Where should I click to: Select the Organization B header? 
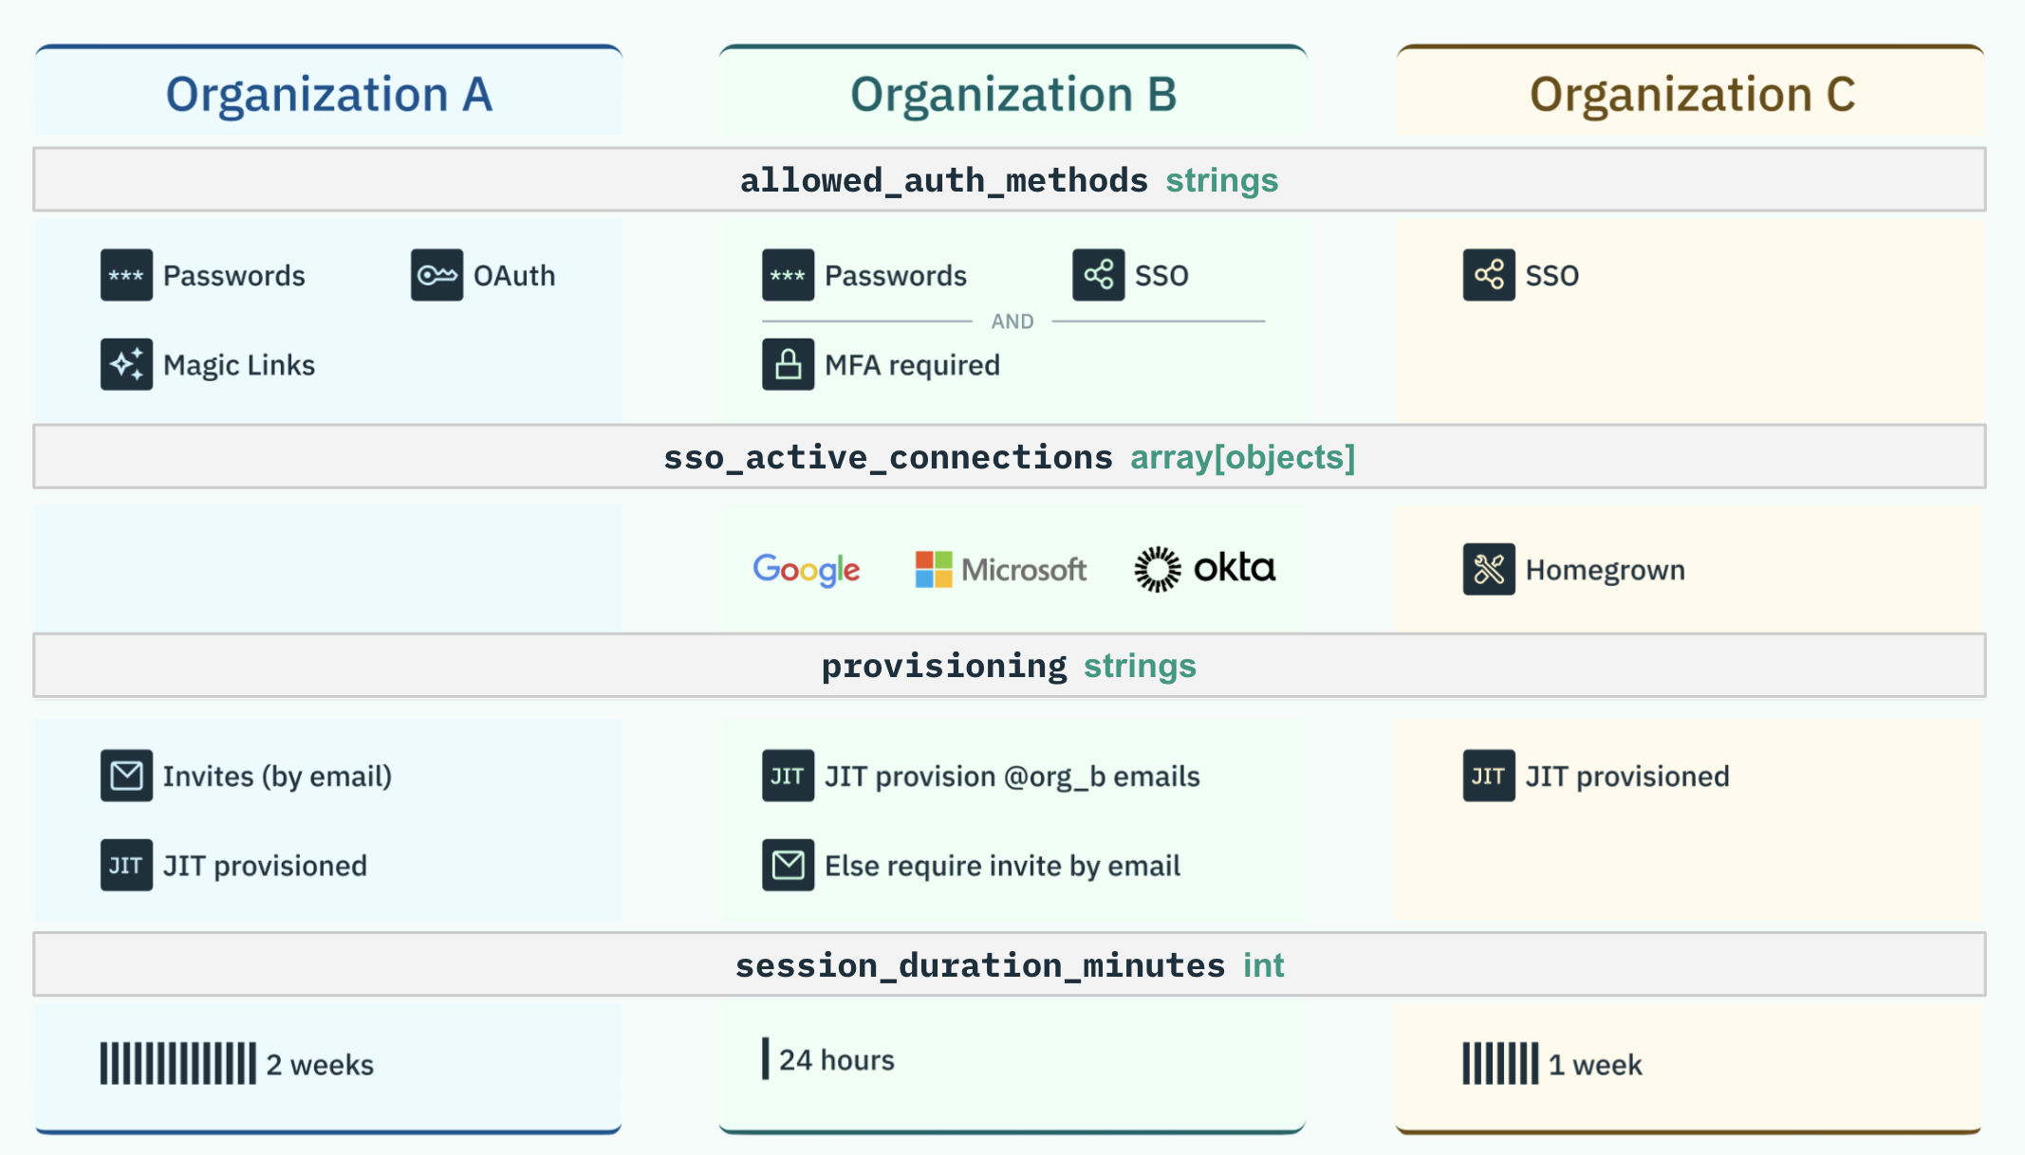[1012, 94]
